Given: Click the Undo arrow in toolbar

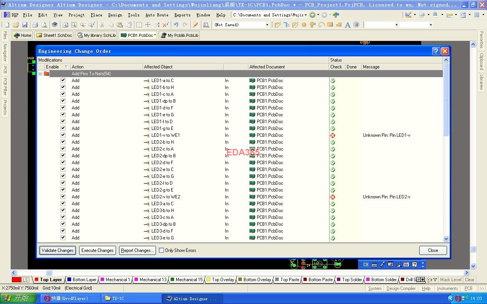Looking at the screenshot, I should [x=176, y=25].
